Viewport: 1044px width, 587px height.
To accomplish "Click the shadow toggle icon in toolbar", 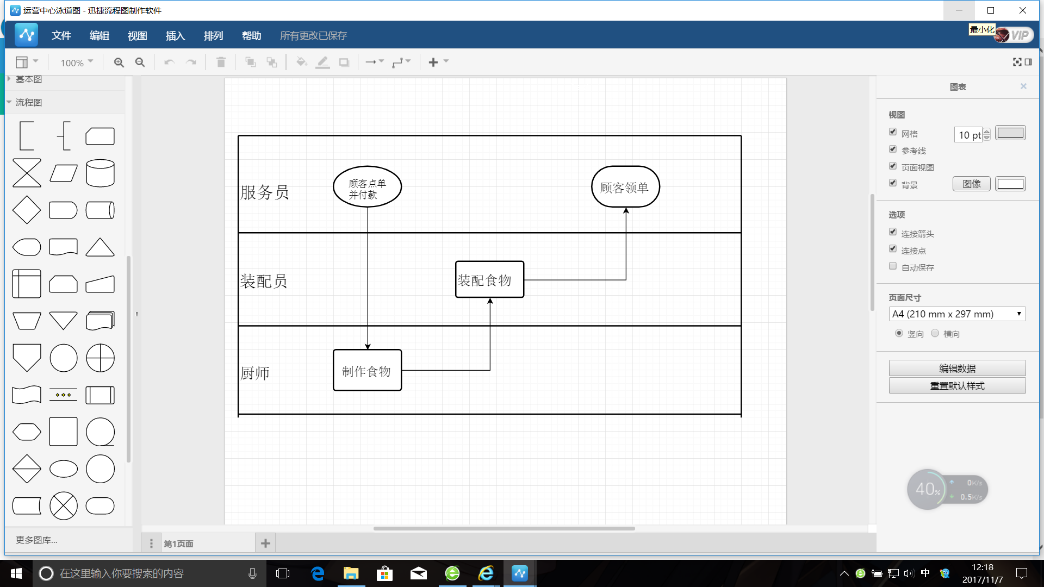I will (x=344, y=63).
